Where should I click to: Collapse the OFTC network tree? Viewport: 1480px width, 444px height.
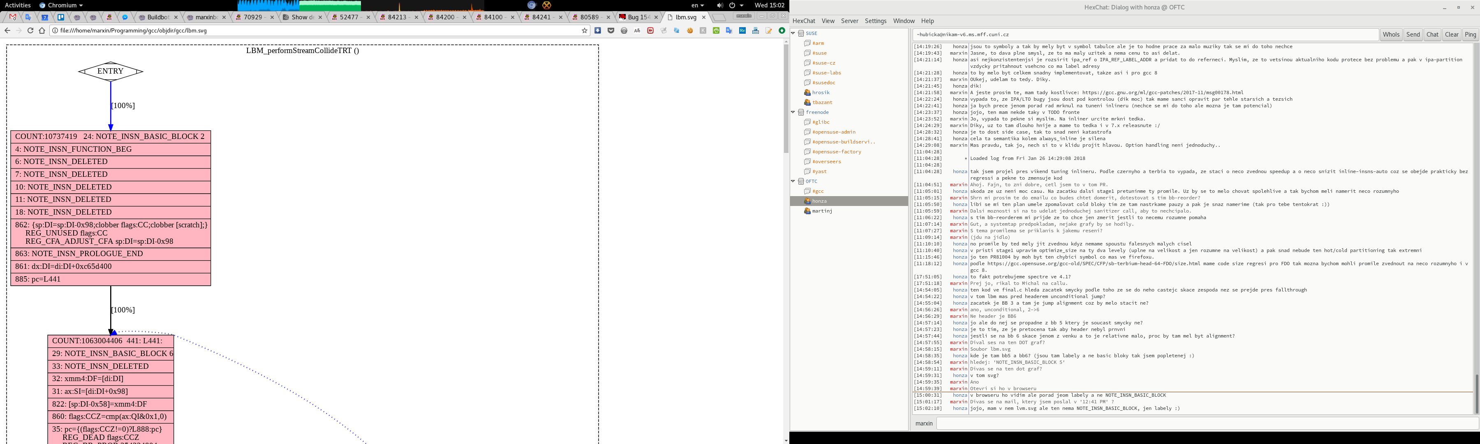click(793, 181)
